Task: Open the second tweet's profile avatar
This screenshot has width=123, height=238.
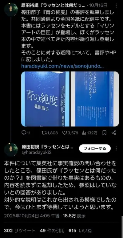Action: 11,150
